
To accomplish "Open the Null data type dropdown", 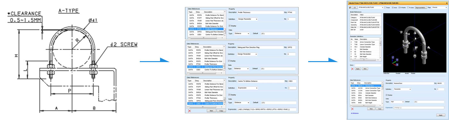I will [x=397, y=102].
